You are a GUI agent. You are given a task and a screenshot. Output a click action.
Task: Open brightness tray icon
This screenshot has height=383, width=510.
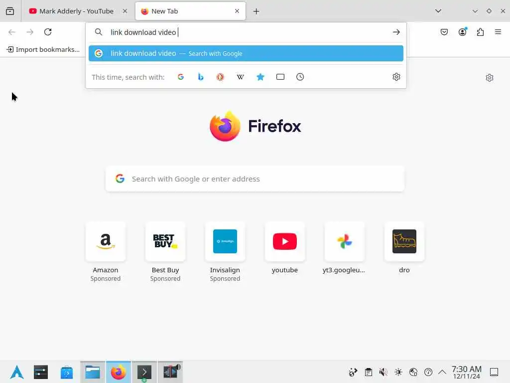coord(398,372)
